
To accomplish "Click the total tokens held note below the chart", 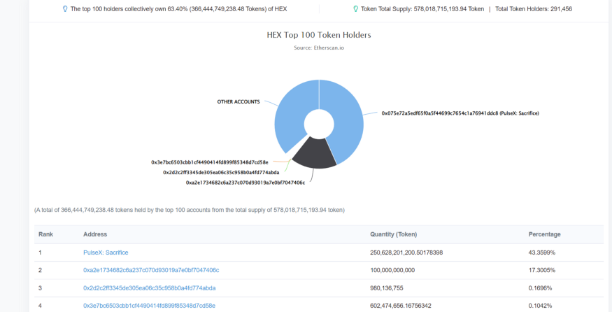I will (190, 210).
